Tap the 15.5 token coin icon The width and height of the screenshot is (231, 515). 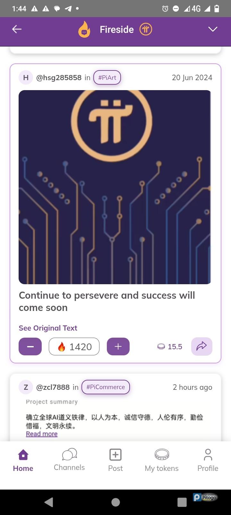(161, 347)
